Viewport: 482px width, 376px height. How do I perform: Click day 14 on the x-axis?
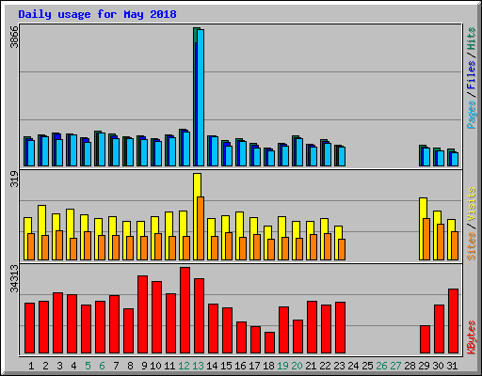click(x=212, y=366)
